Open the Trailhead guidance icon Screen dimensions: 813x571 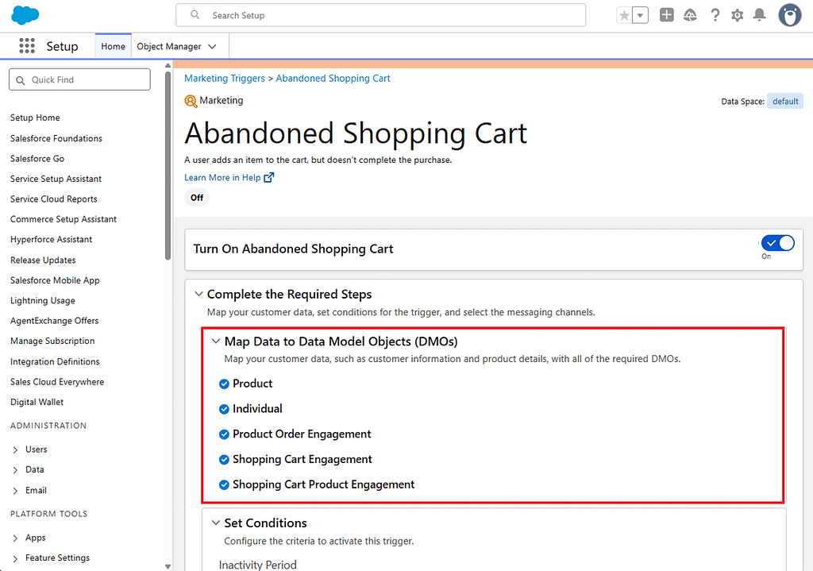690,15
